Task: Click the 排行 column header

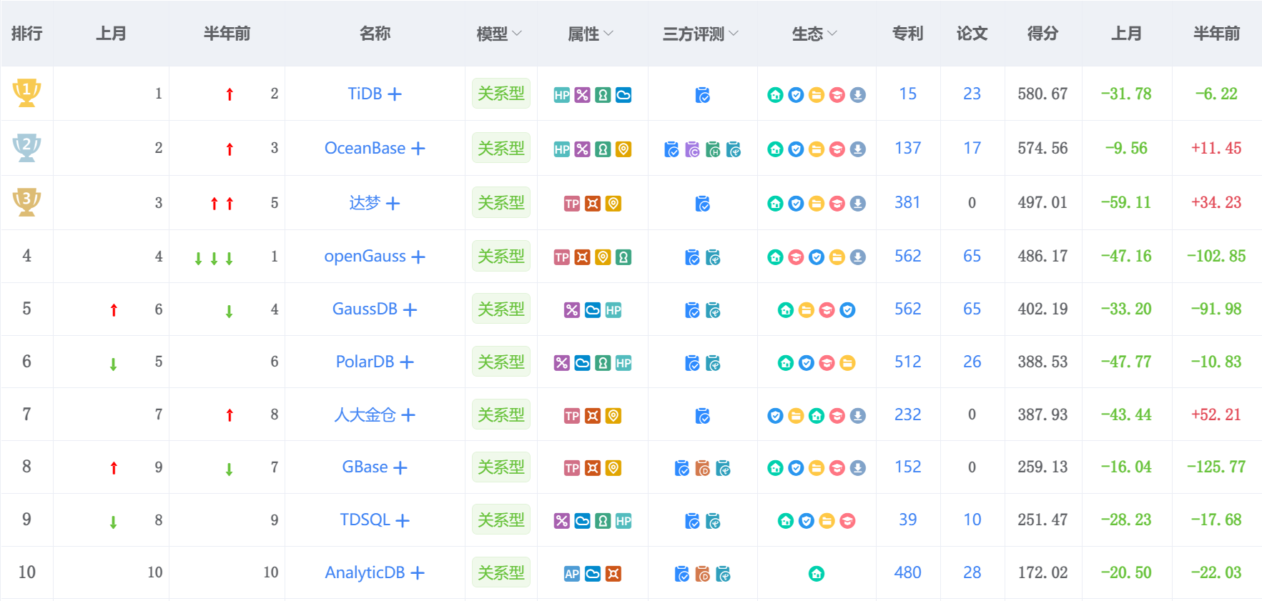Action: point(26,34)
